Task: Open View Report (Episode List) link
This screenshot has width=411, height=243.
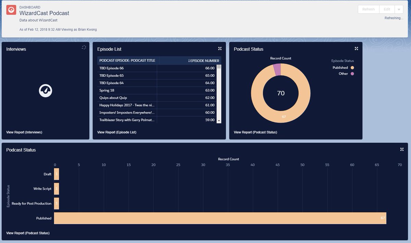Action: 117,132
